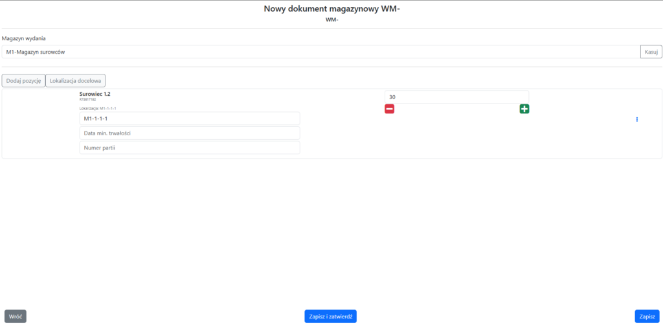Click the green plus quantity icon
663x325 pixels.
tap(524, 109)
